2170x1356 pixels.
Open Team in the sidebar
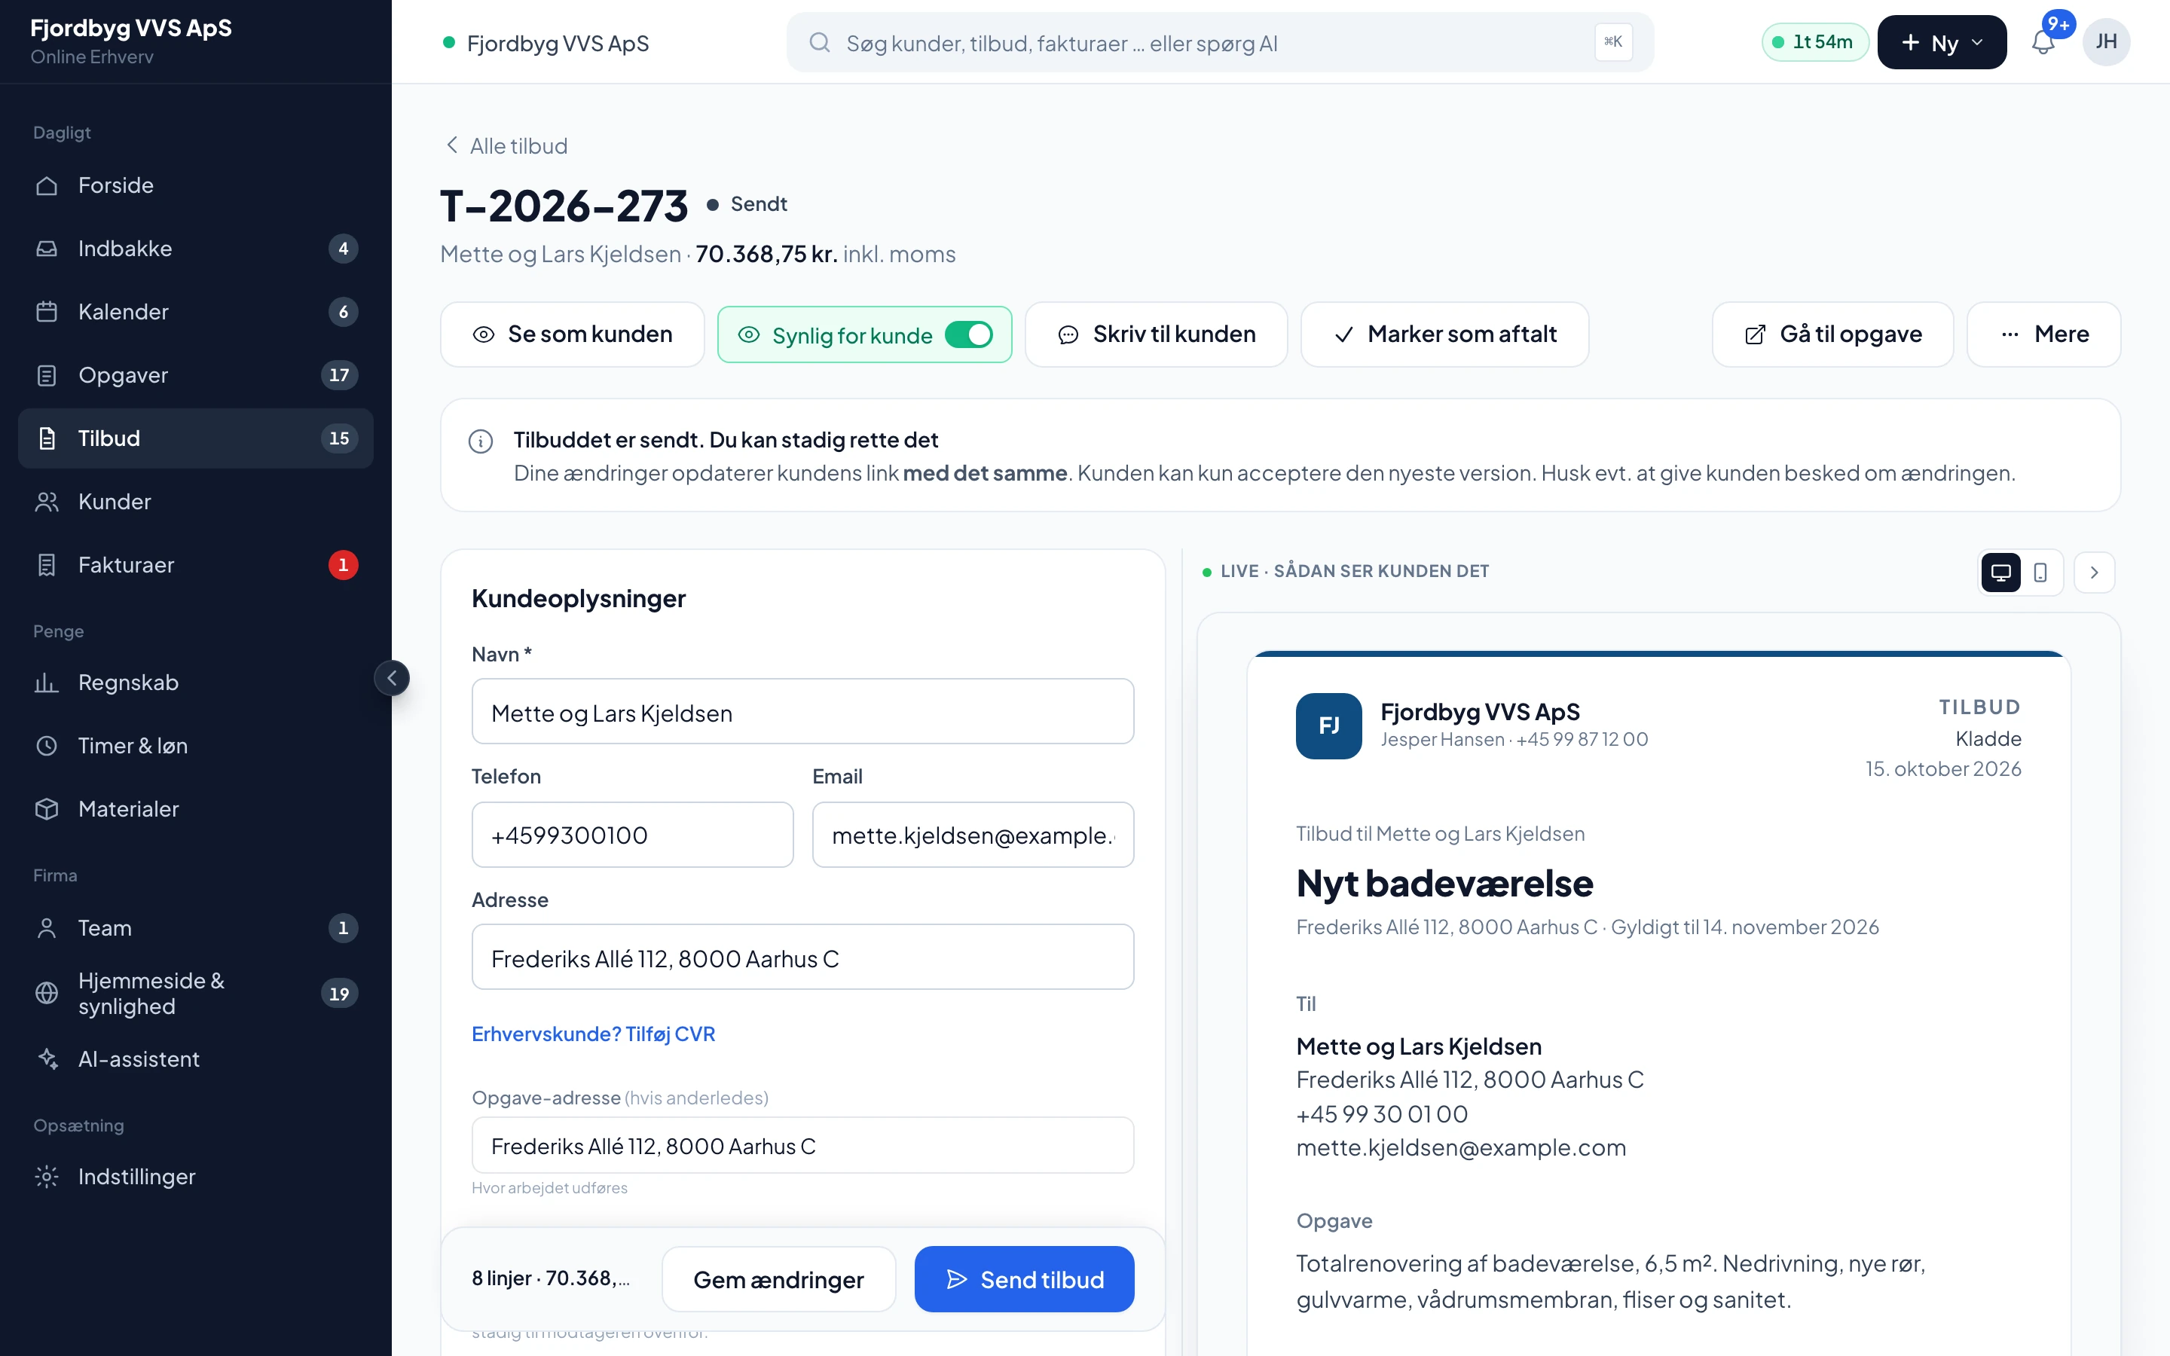click(x=195, y=928)
